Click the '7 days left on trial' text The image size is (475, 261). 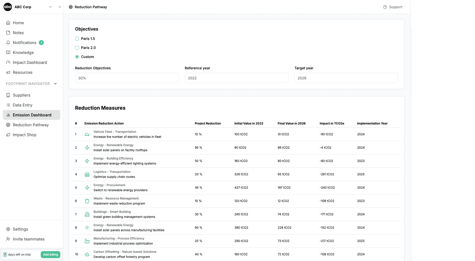coord(17,255)
